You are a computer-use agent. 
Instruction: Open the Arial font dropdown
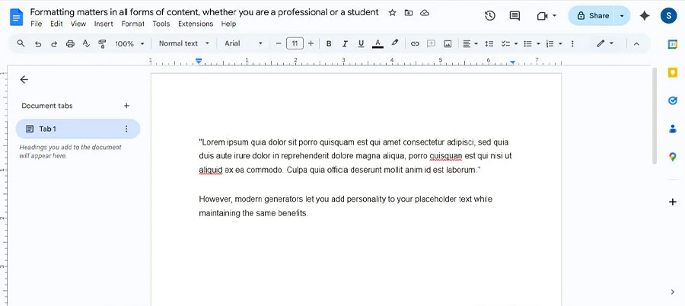pos(244,43)
